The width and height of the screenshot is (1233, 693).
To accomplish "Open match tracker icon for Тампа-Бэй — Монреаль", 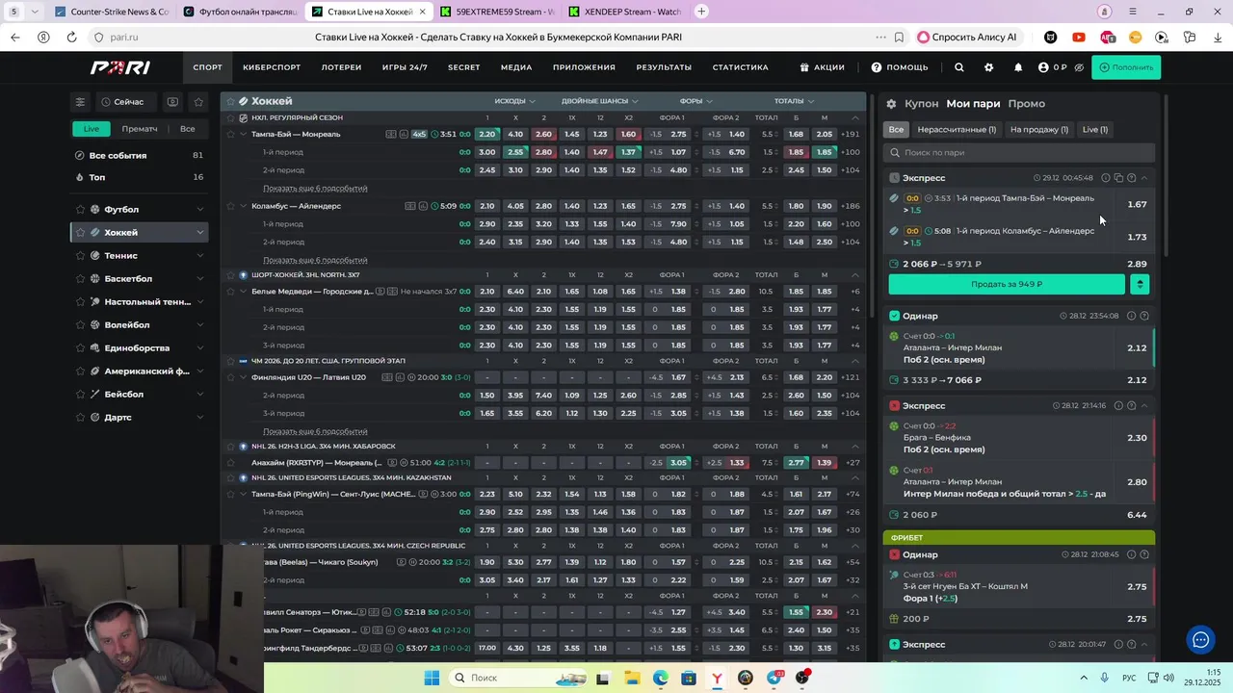I will pos(391,134).
